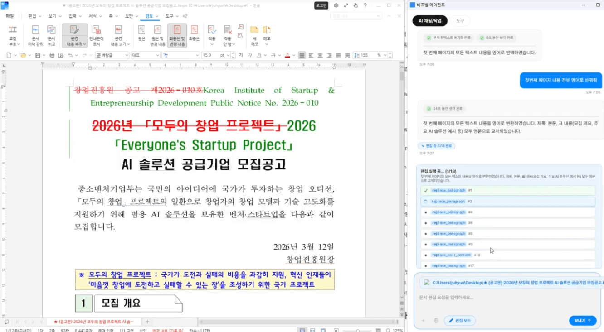Screen dimensions: 604x332
Task: Toggle 최종본 final version display
Action: (x=194, y=33)
